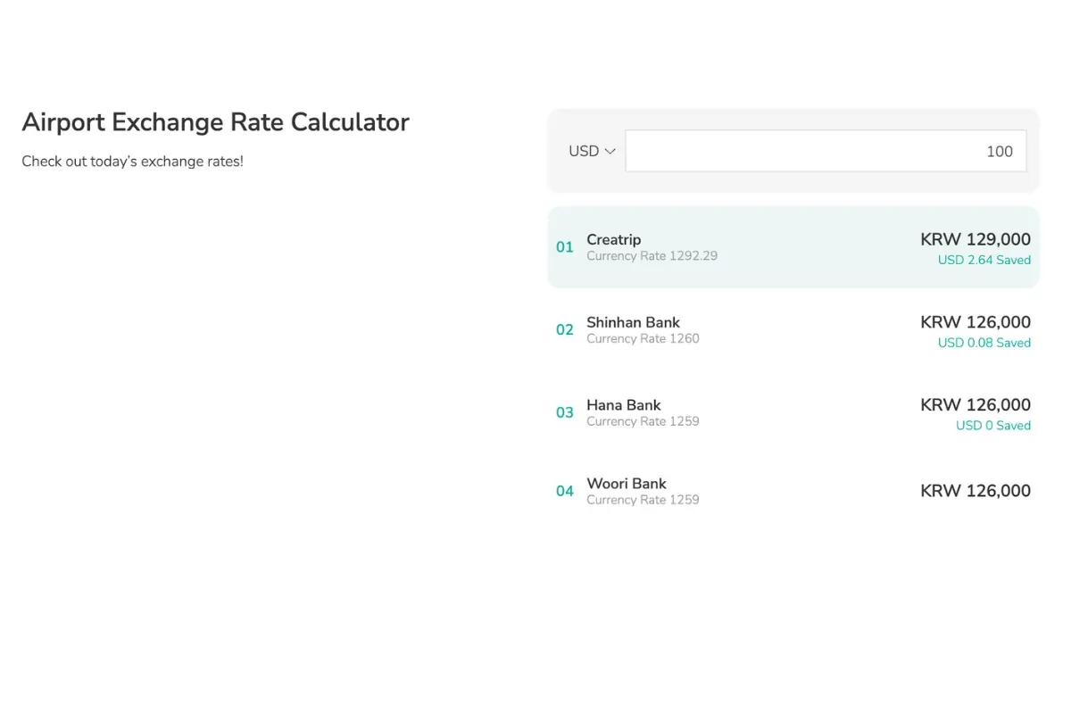Click the 03 rank number
The width and height of the screenshot is (1071, 714).
pyautogui.click(x=565, y=412)
